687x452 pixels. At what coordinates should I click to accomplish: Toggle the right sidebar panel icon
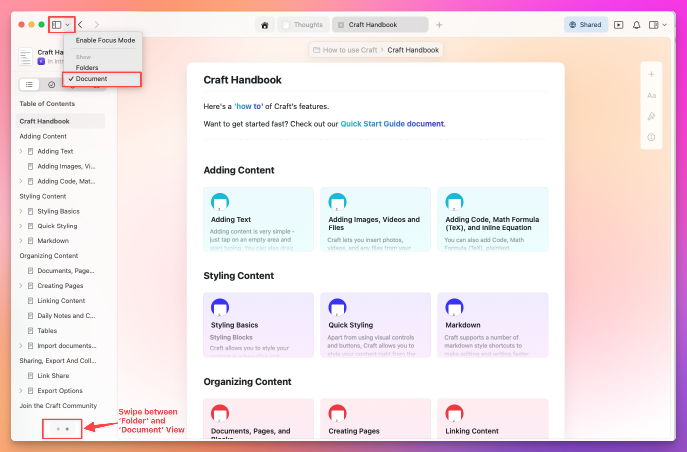point(653,25)
